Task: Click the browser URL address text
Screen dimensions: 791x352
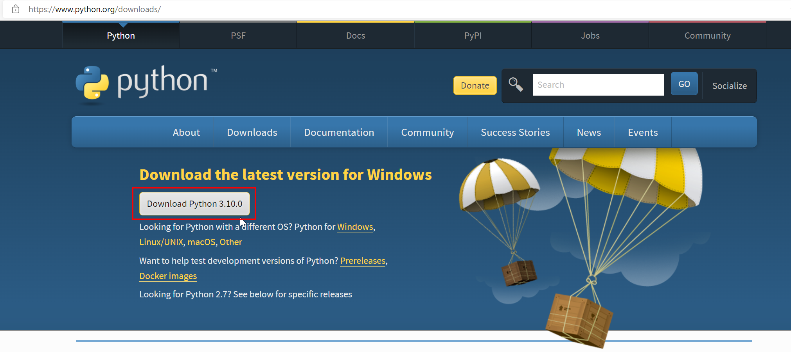Action: point(95,9)
